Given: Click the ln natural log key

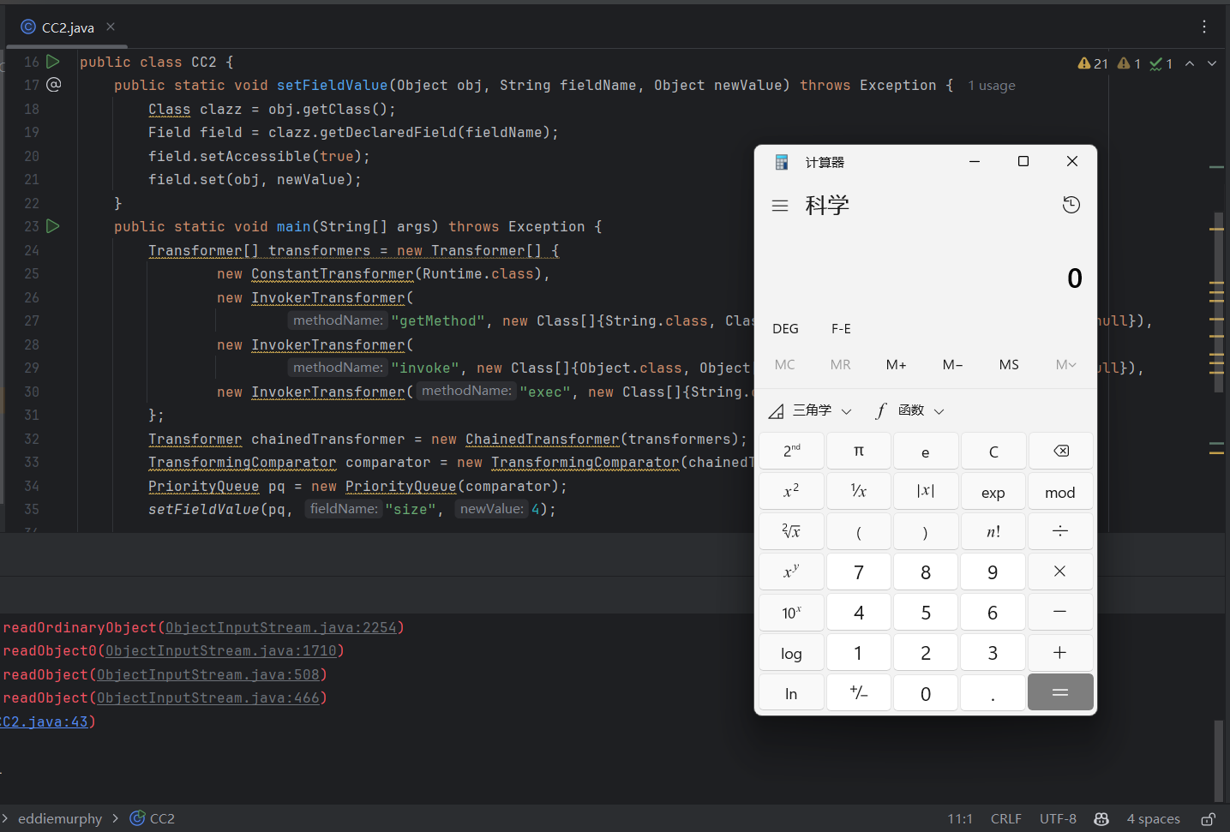Looking at the screenshot, I should [792, 693].
